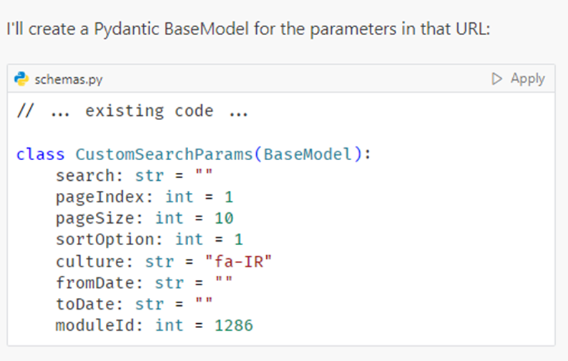Open the schemas.py file link

(69, 79)
